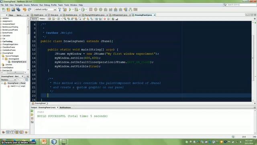Screen dimensions: 257x145
Task: Open the File menu
Action: pos(2,5)
